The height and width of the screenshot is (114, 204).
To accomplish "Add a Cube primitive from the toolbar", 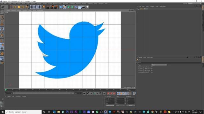I will 61,7.
